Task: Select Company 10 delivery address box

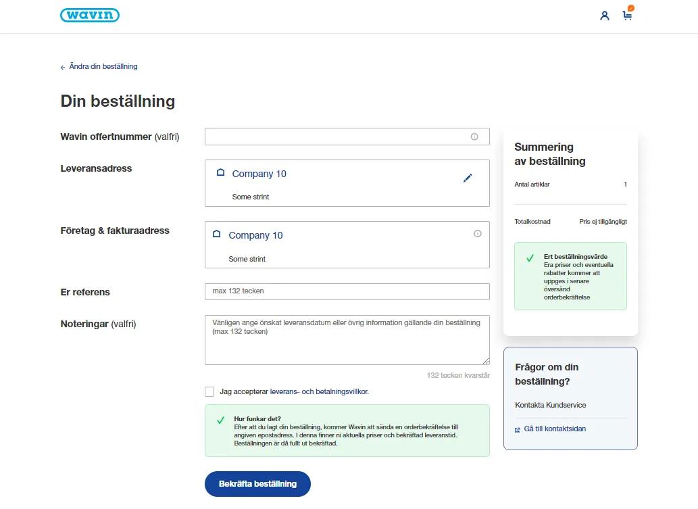Action: [347, 183]
